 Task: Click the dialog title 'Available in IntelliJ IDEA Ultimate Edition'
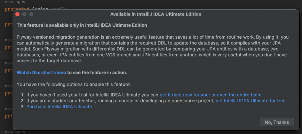tap(156, 14)
